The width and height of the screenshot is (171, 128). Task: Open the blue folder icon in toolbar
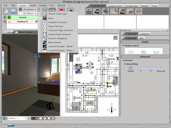pos(13,11)
